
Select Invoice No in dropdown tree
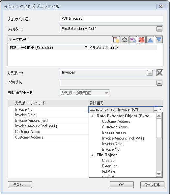click(x=111, y=149)
